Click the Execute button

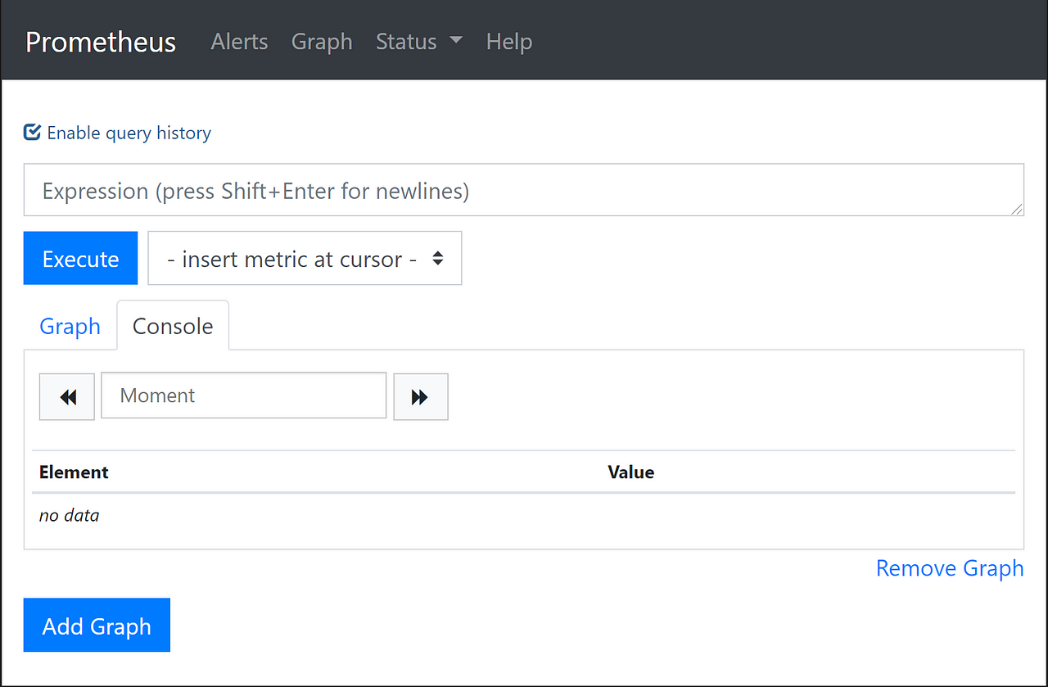[x=80, y=259]
